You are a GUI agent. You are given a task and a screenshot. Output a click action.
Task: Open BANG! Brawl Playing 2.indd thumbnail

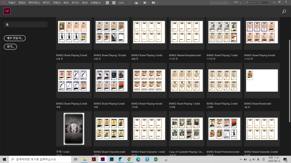pyautogui.click(x=224, y=81)
